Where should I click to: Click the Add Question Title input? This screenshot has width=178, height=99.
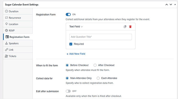coord(101,37)
